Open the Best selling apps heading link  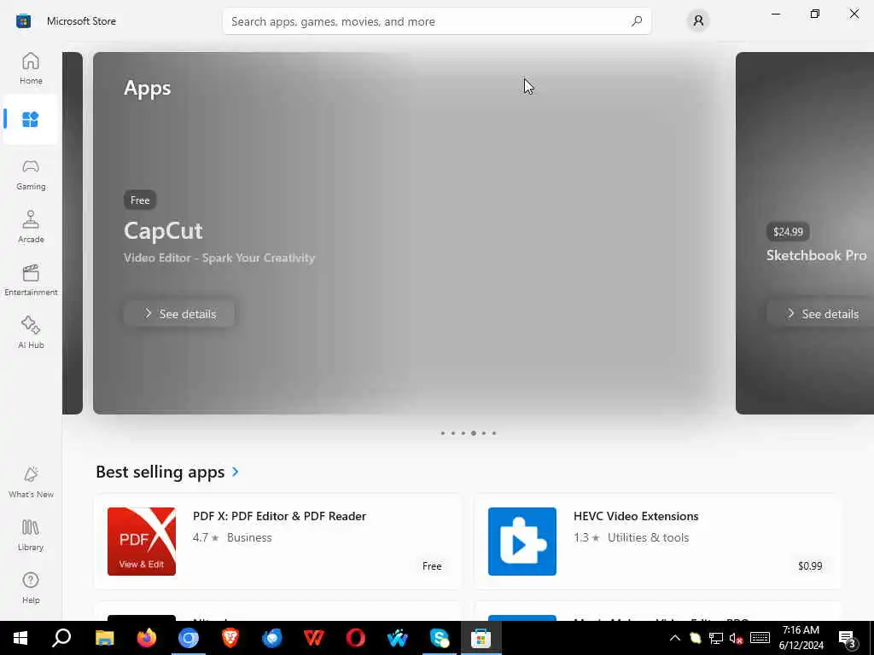(x=160, y=472)
